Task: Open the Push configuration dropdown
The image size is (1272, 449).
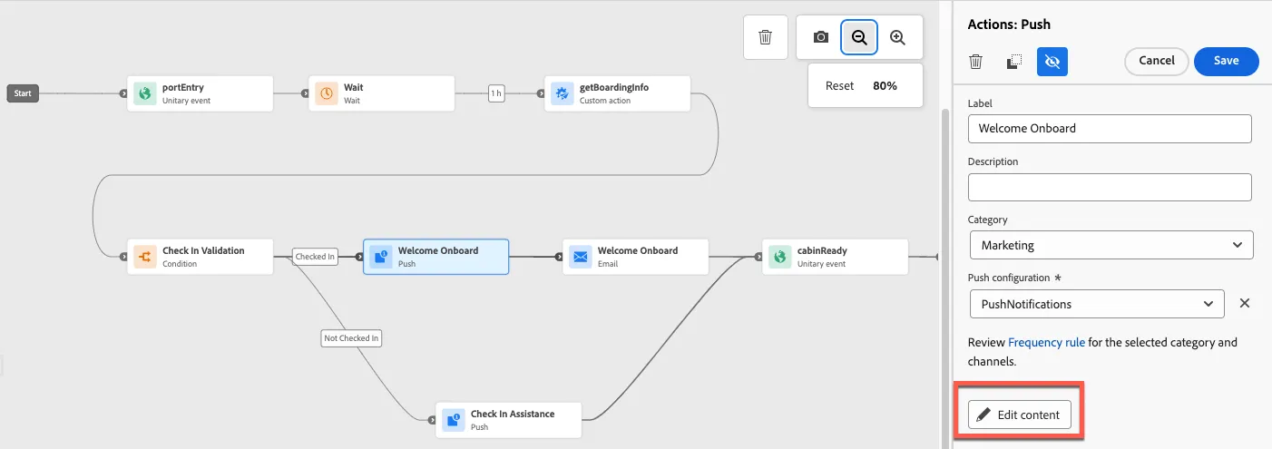Action: 1097,304
